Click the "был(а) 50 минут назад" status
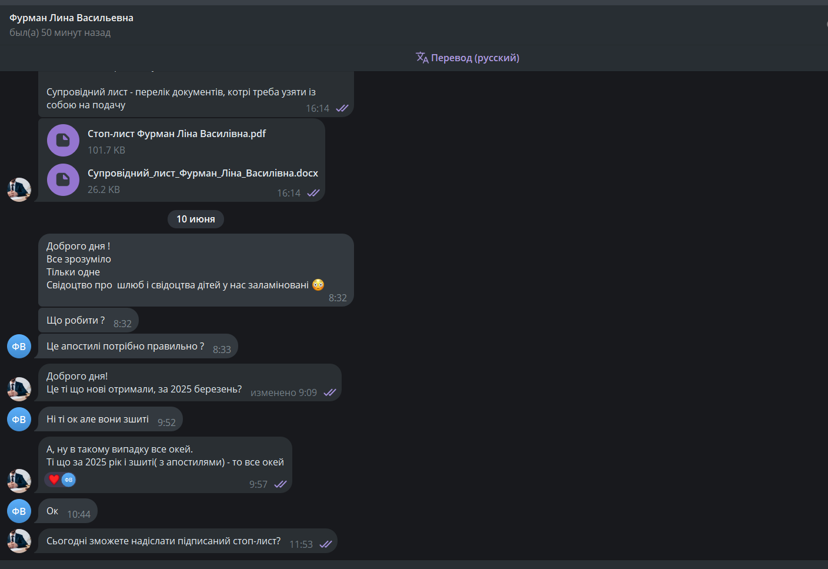 [60, 32]
